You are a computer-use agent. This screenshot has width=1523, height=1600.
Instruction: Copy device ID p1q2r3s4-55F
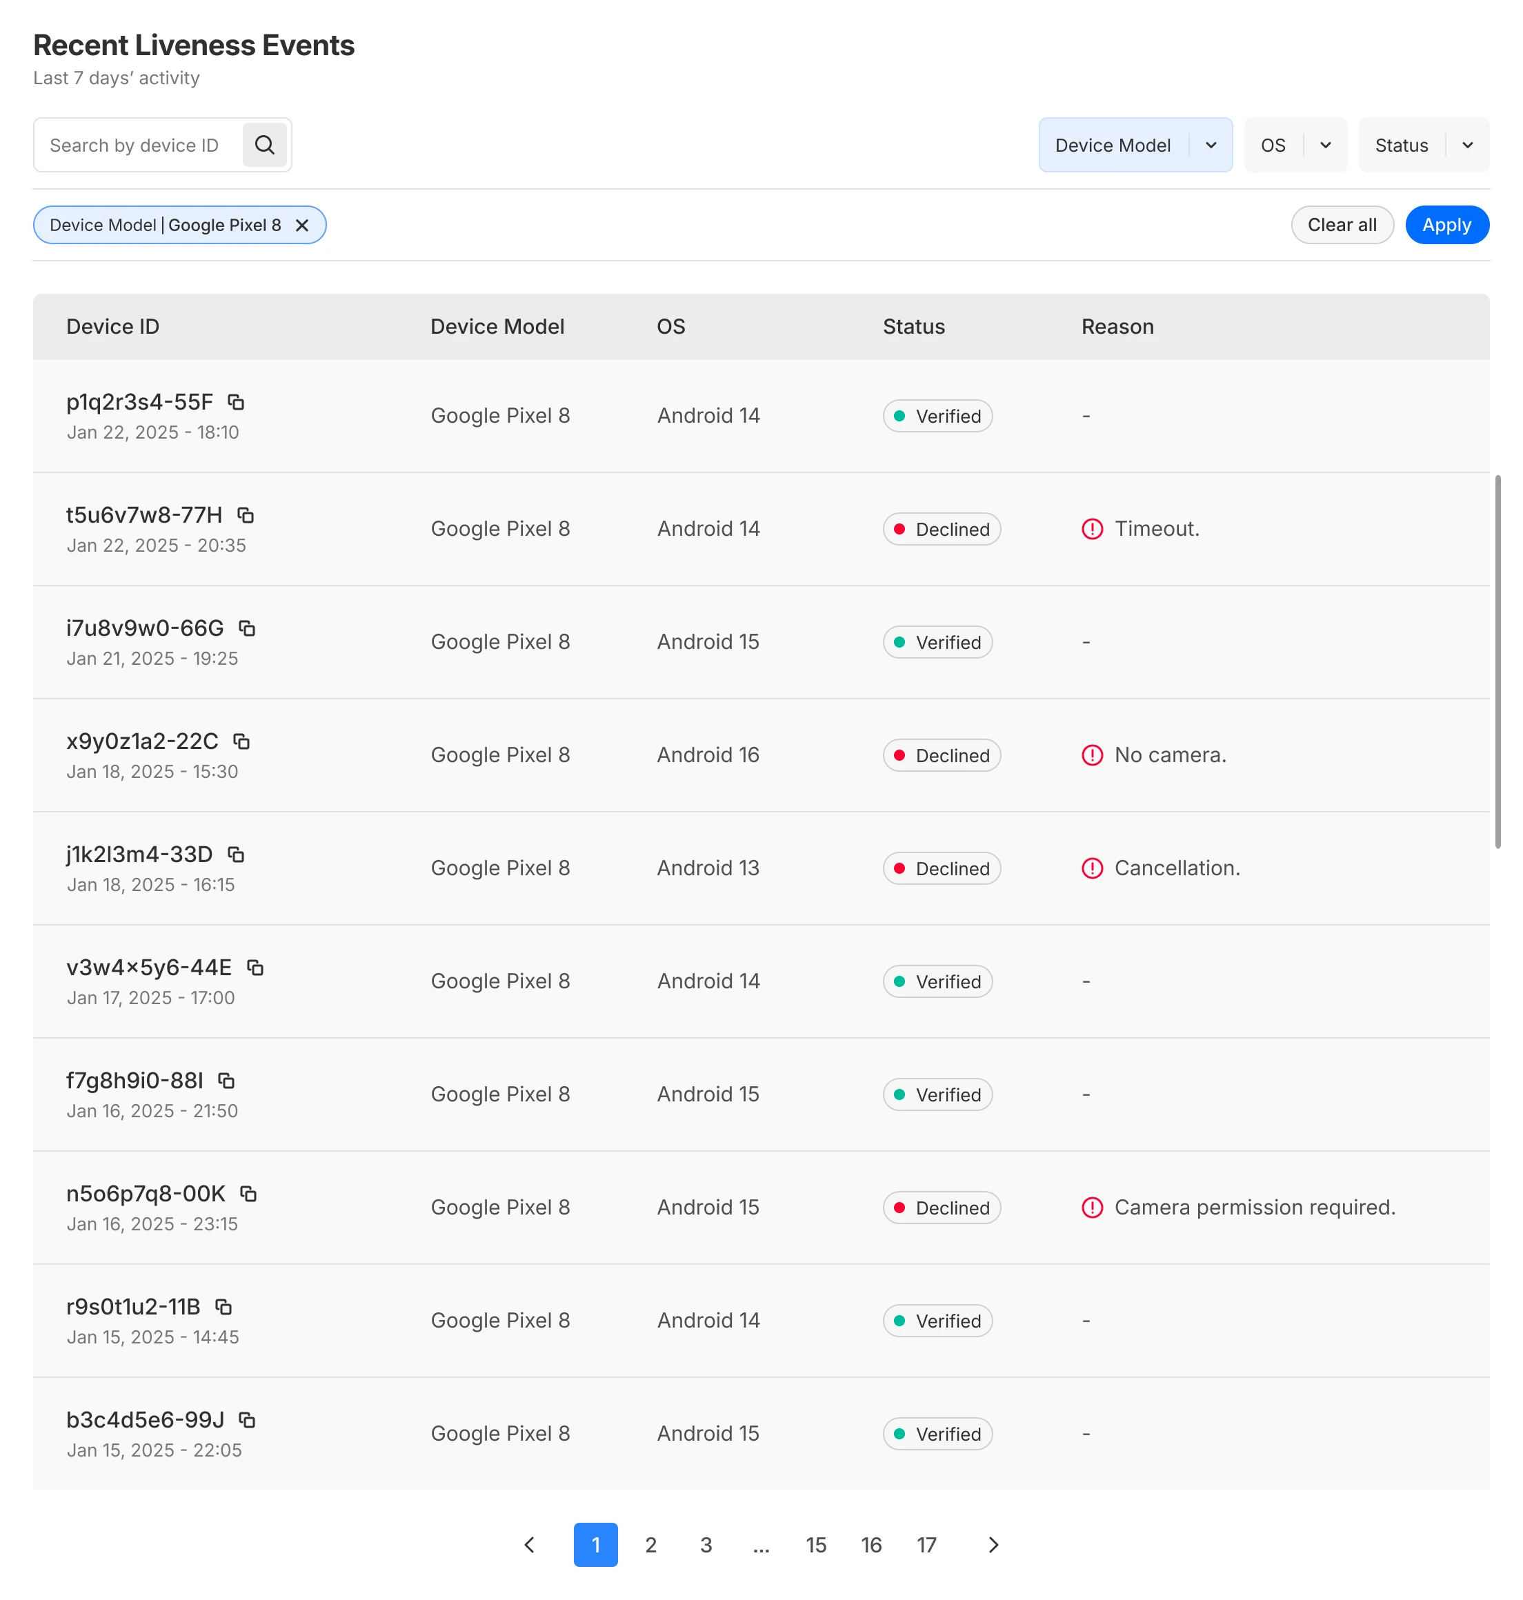click(x=235, y=402)
